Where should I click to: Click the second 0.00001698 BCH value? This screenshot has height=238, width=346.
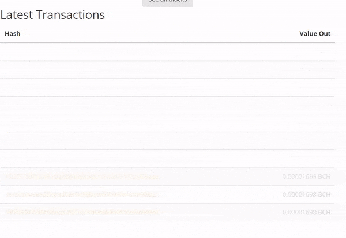pos(306,194)
